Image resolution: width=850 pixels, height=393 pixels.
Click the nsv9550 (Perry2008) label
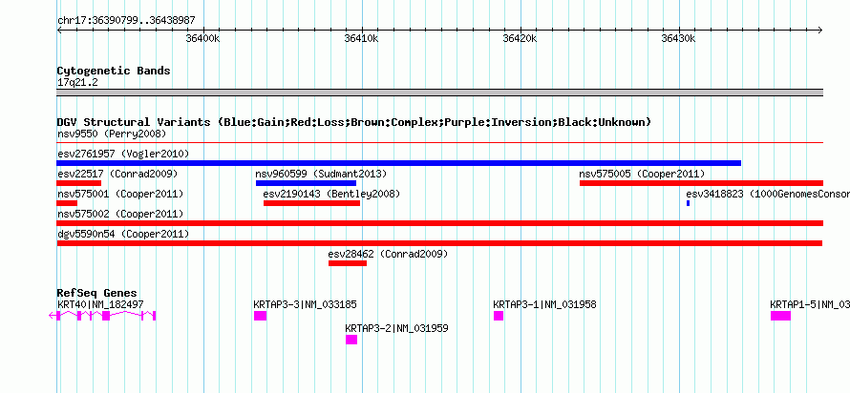coord(112,134)
